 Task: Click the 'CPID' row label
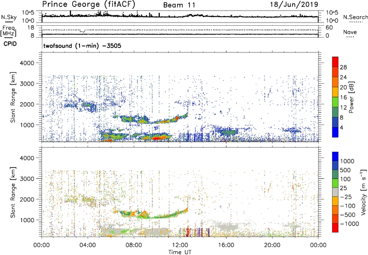point(10,44)
